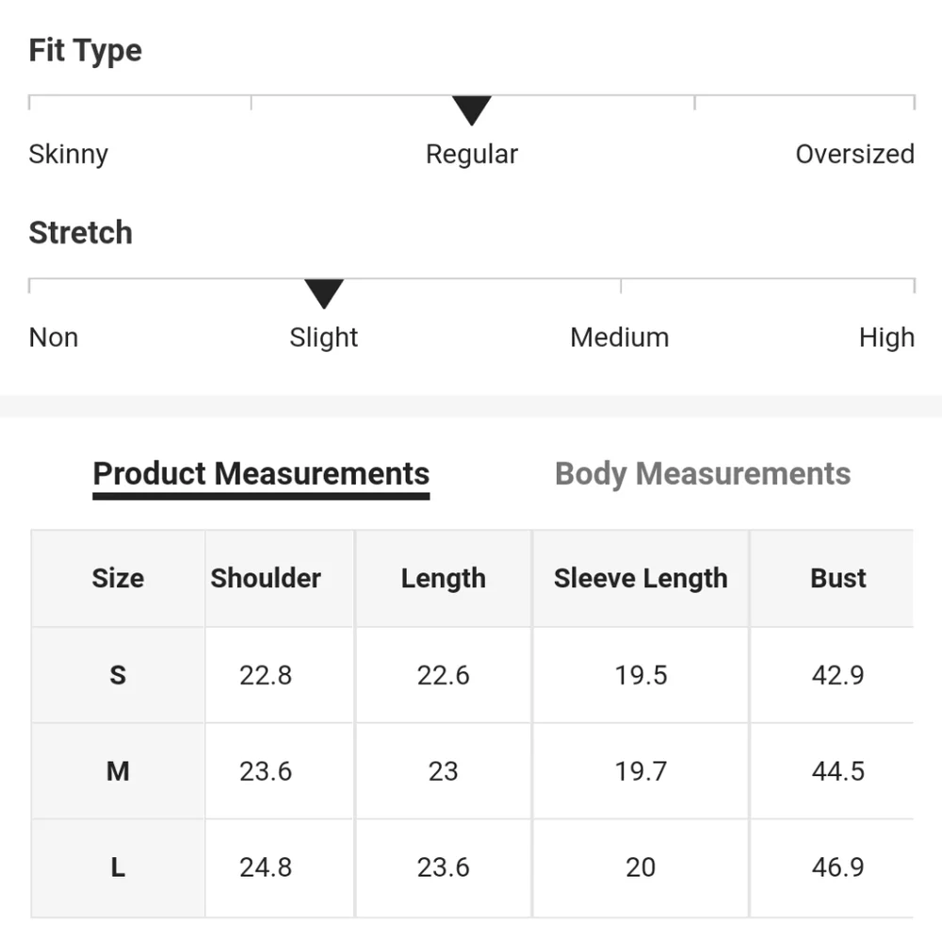Screen dimensions: 942x941
Task: Click the Length column header
Action: point(443,578)
